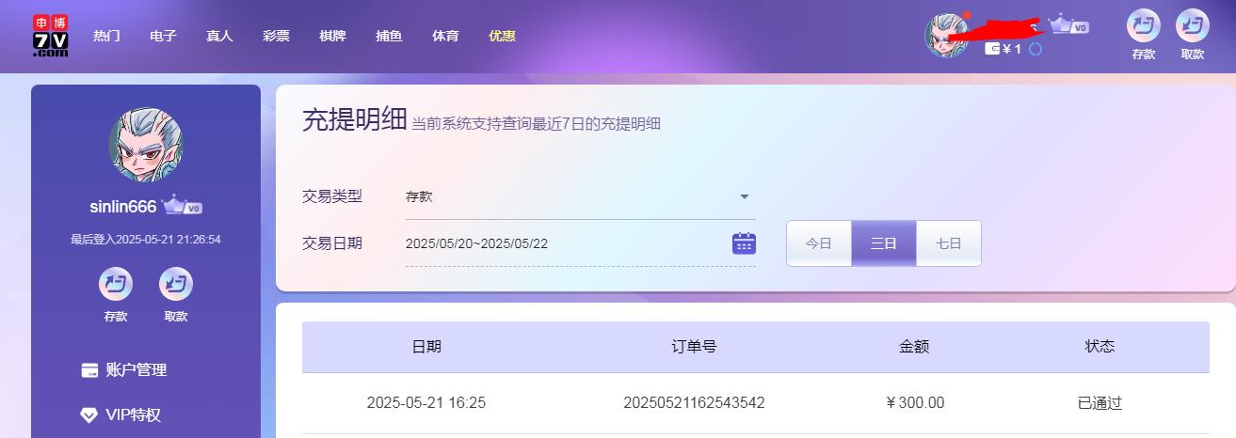Click the 状态 column header
1236x438 pixels.
(x=1100, y=346)
